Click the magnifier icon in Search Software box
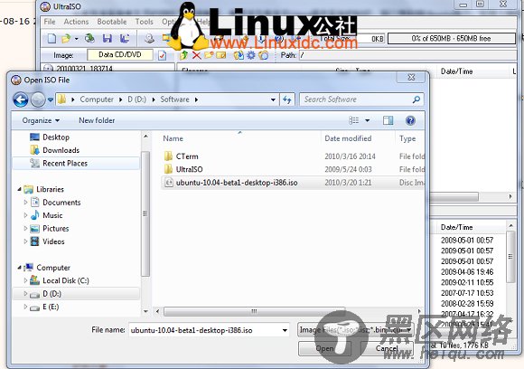Screen dimensions: 524x369 416,99
